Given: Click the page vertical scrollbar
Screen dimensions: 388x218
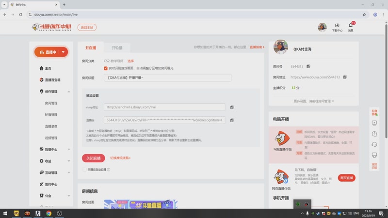Looking at the screenshot, I should pyautogui.click(x=386, y=81).
